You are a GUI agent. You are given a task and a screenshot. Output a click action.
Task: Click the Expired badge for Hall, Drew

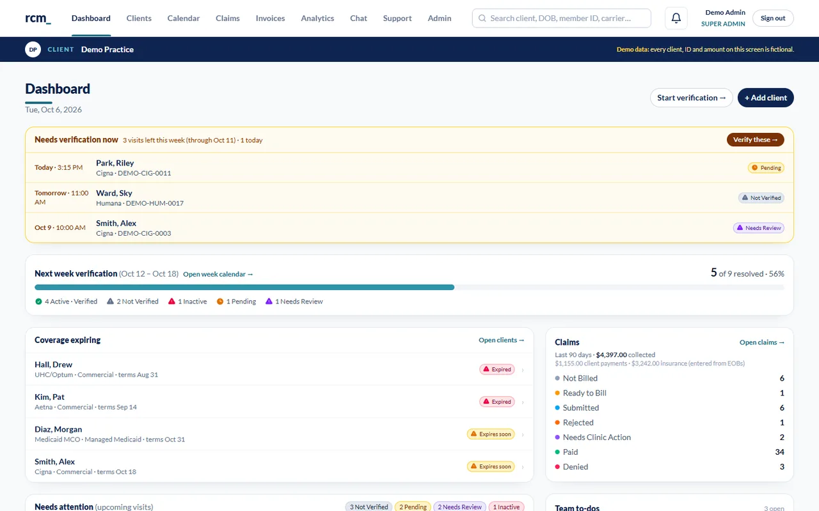pos(497,369)
